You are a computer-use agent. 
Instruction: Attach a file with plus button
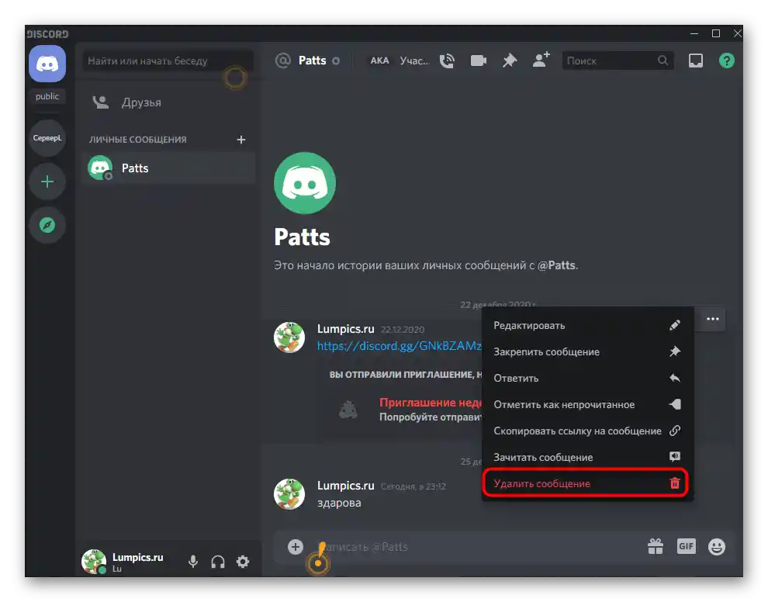point(296,547)
